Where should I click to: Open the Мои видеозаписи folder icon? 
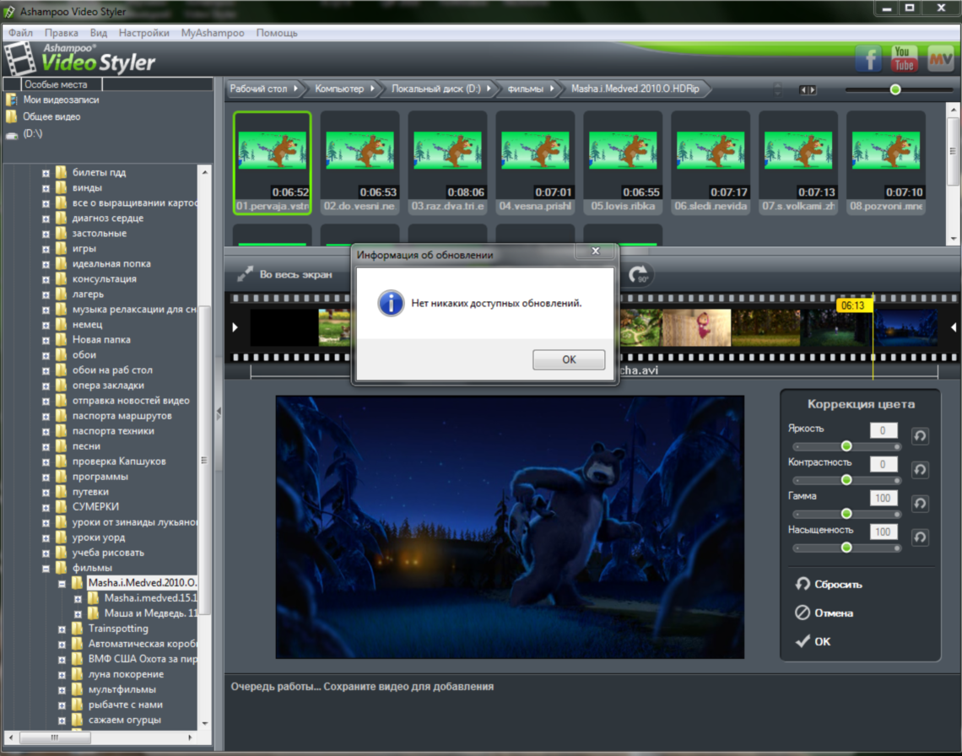(x=12, y=100)
